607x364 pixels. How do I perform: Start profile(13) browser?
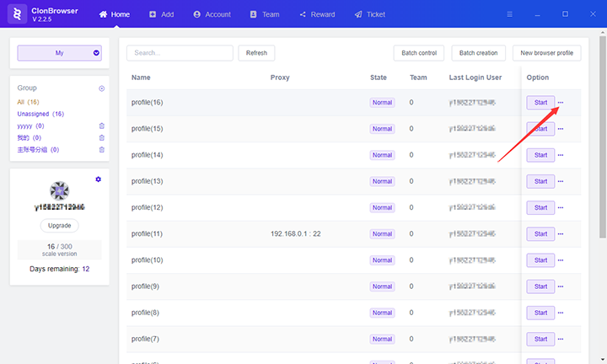click(x=540, y=181)
